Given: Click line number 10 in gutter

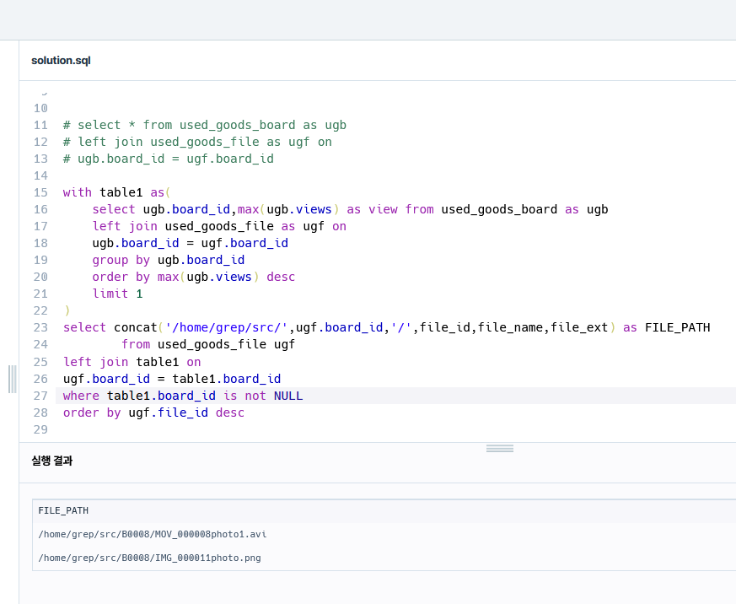Looking at the screenshot, I should point(40,108).
